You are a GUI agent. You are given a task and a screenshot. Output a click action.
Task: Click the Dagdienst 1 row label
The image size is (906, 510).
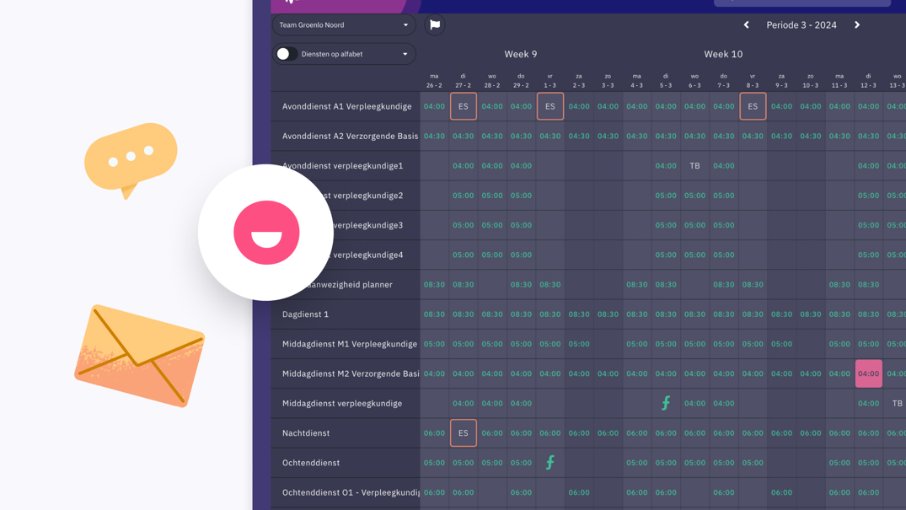305,314
